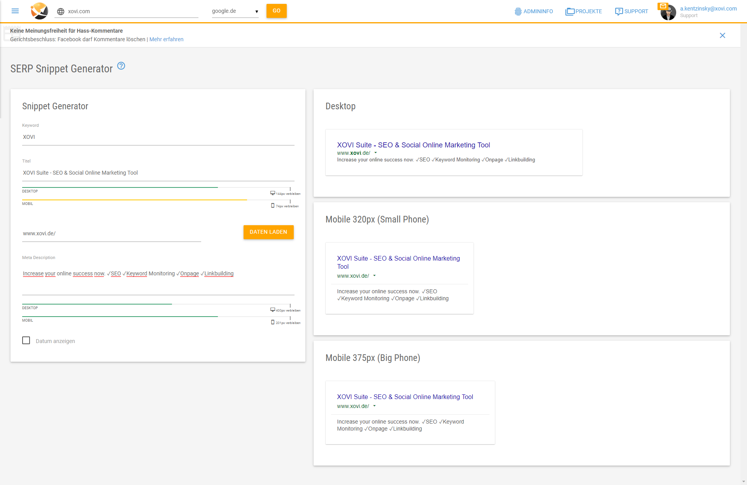Click the folder icon next to PROJEKTE

point(570,12)
